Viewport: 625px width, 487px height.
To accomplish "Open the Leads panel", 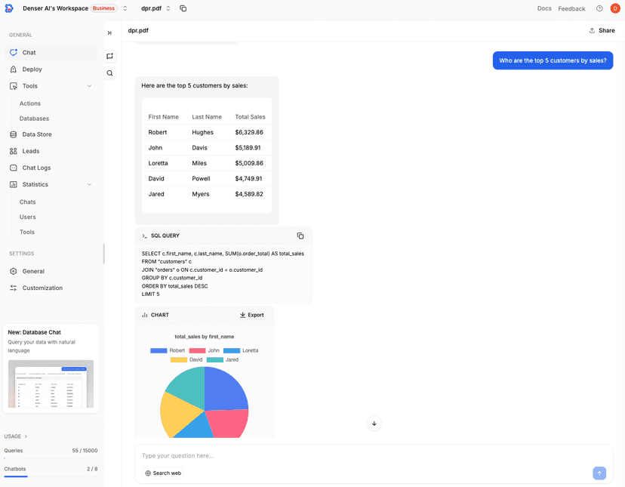I will [x=28, y=151].
